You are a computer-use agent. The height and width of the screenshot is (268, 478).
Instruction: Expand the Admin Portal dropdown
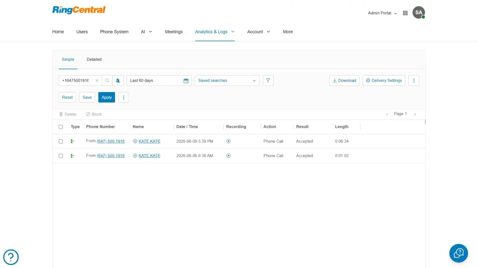click(x=382, y=13)
